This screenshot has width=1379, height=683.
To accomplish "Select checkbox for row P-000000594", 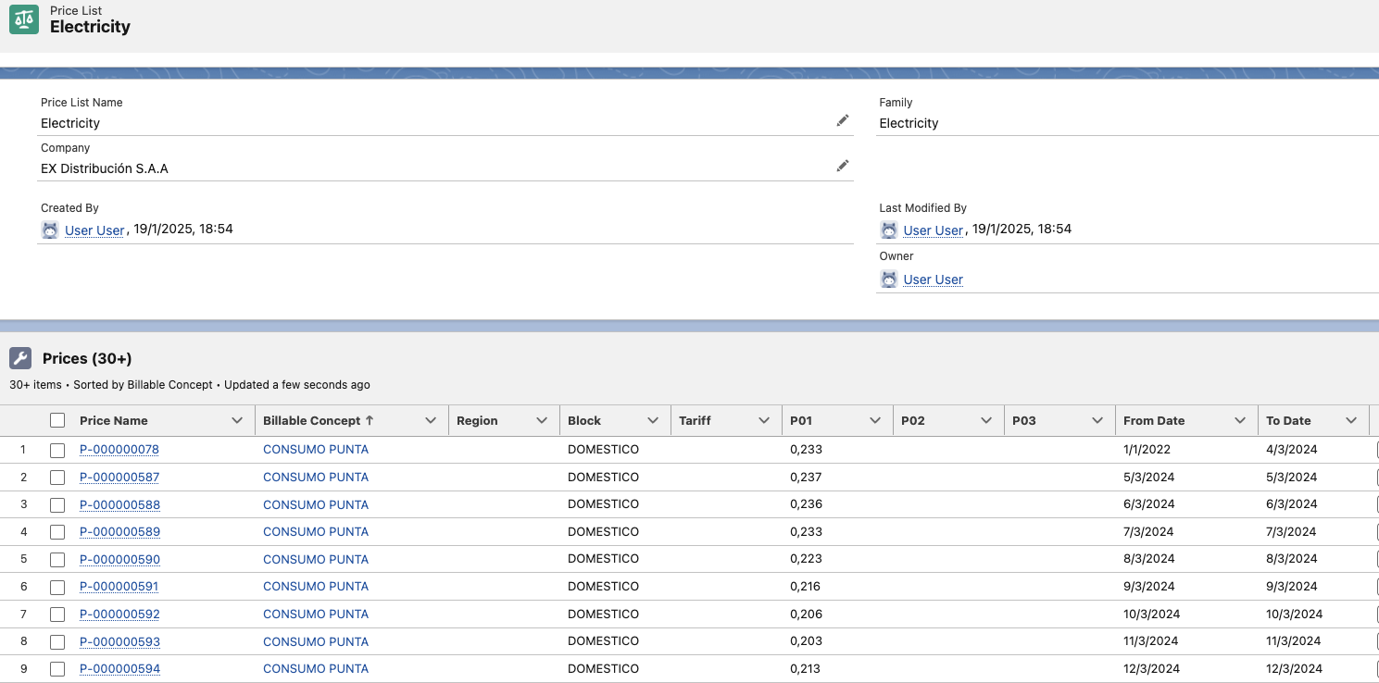I will click(x=57, y=668).
